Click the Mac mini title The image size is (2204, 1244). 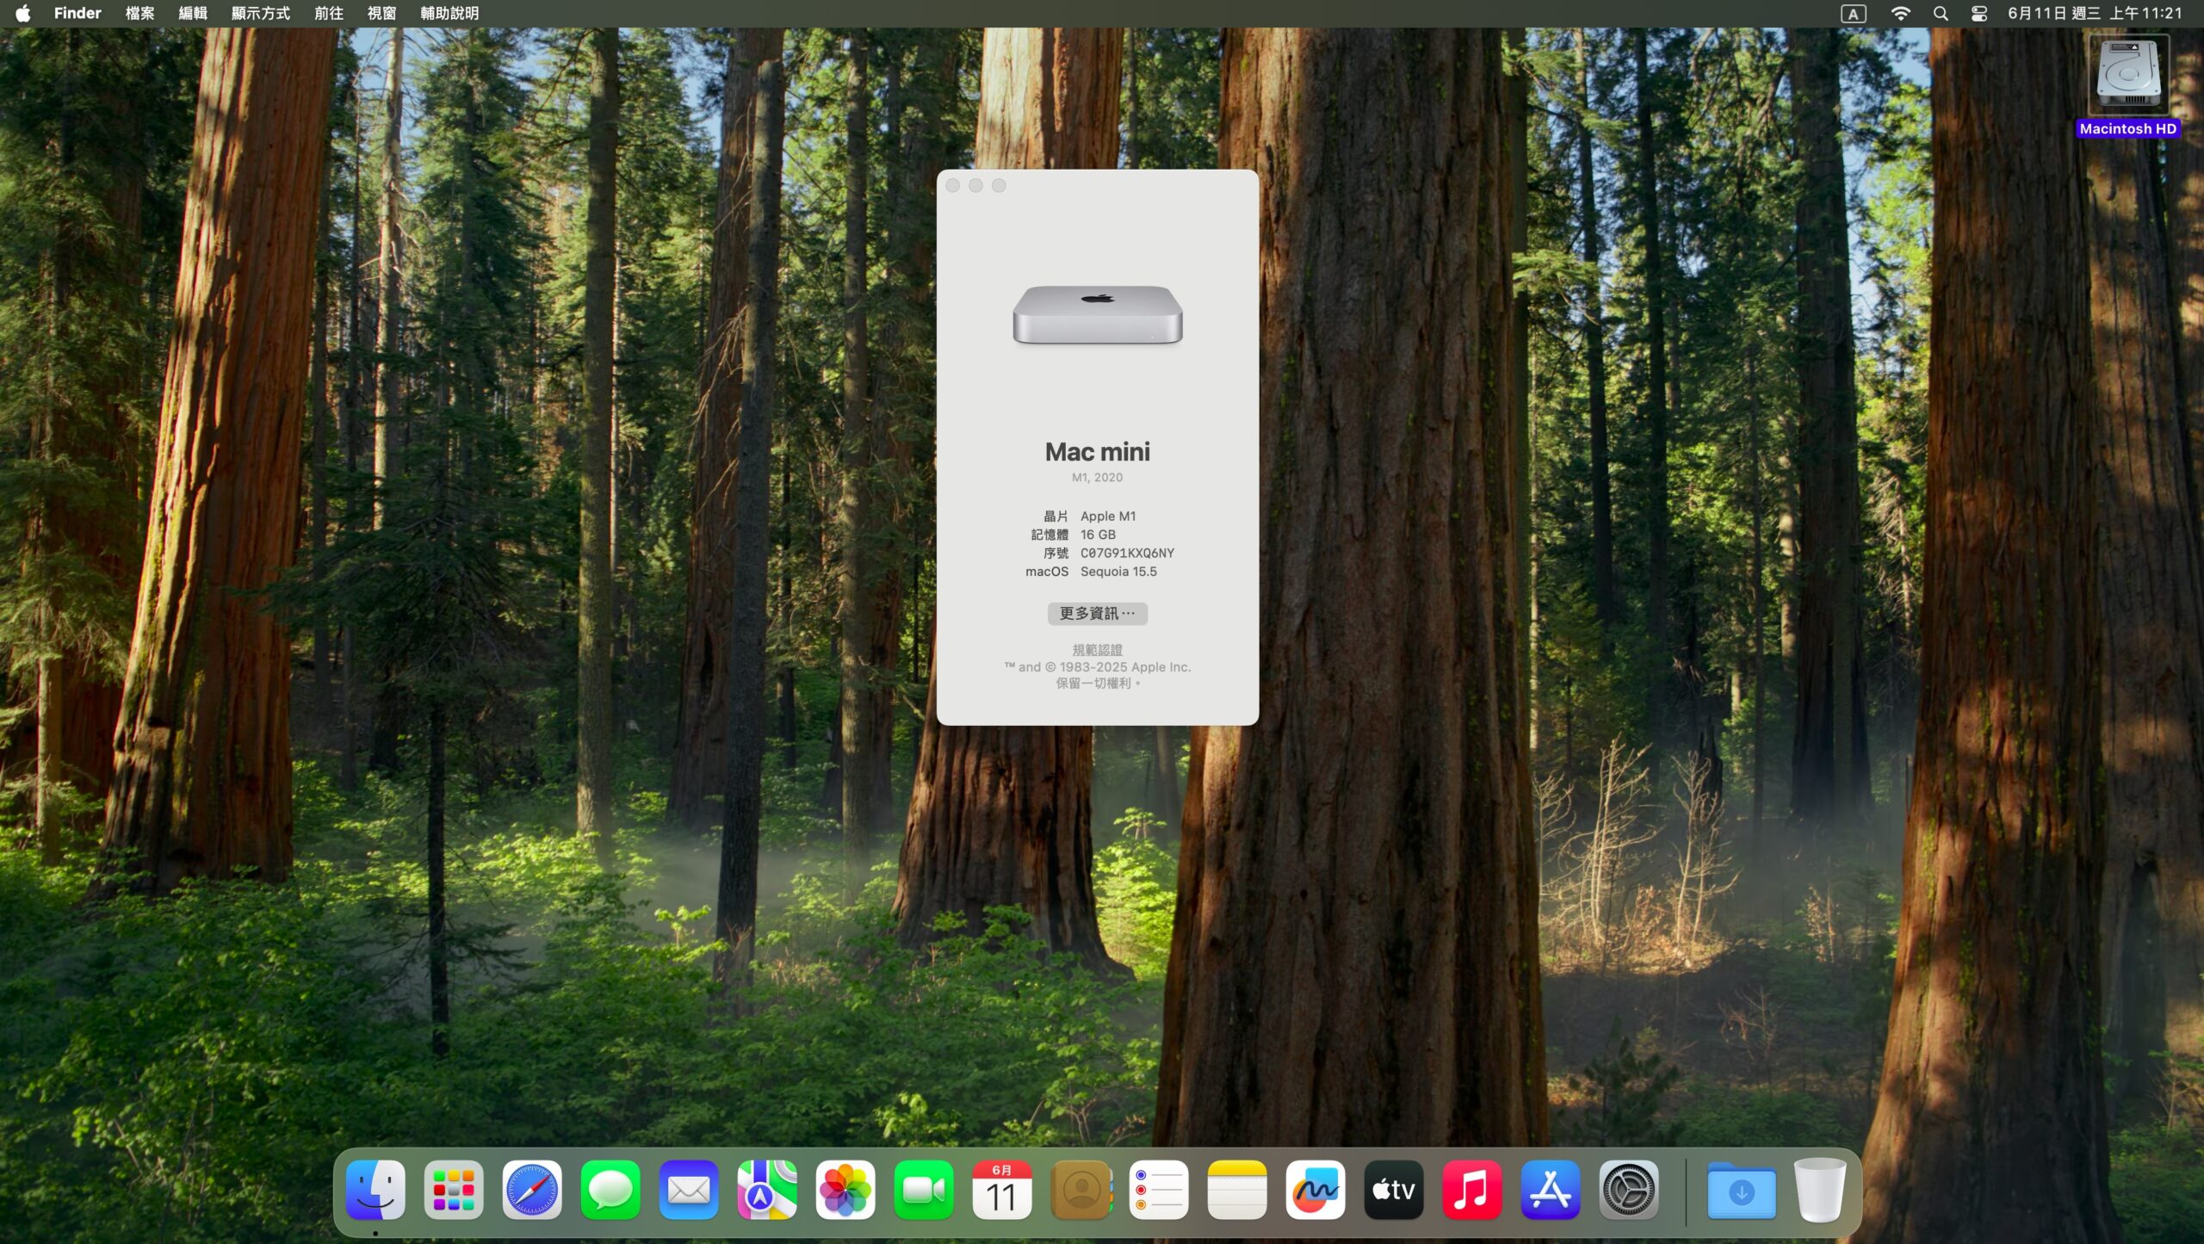click(x=1097, y=451)
